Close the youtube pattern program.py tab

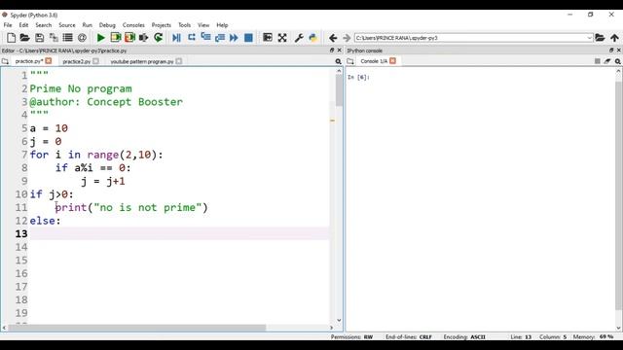(179, 61)
